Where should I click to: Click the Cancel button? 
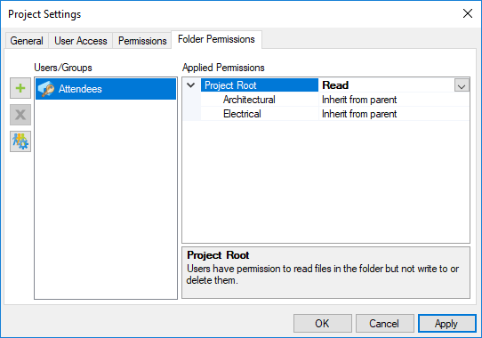385,323
